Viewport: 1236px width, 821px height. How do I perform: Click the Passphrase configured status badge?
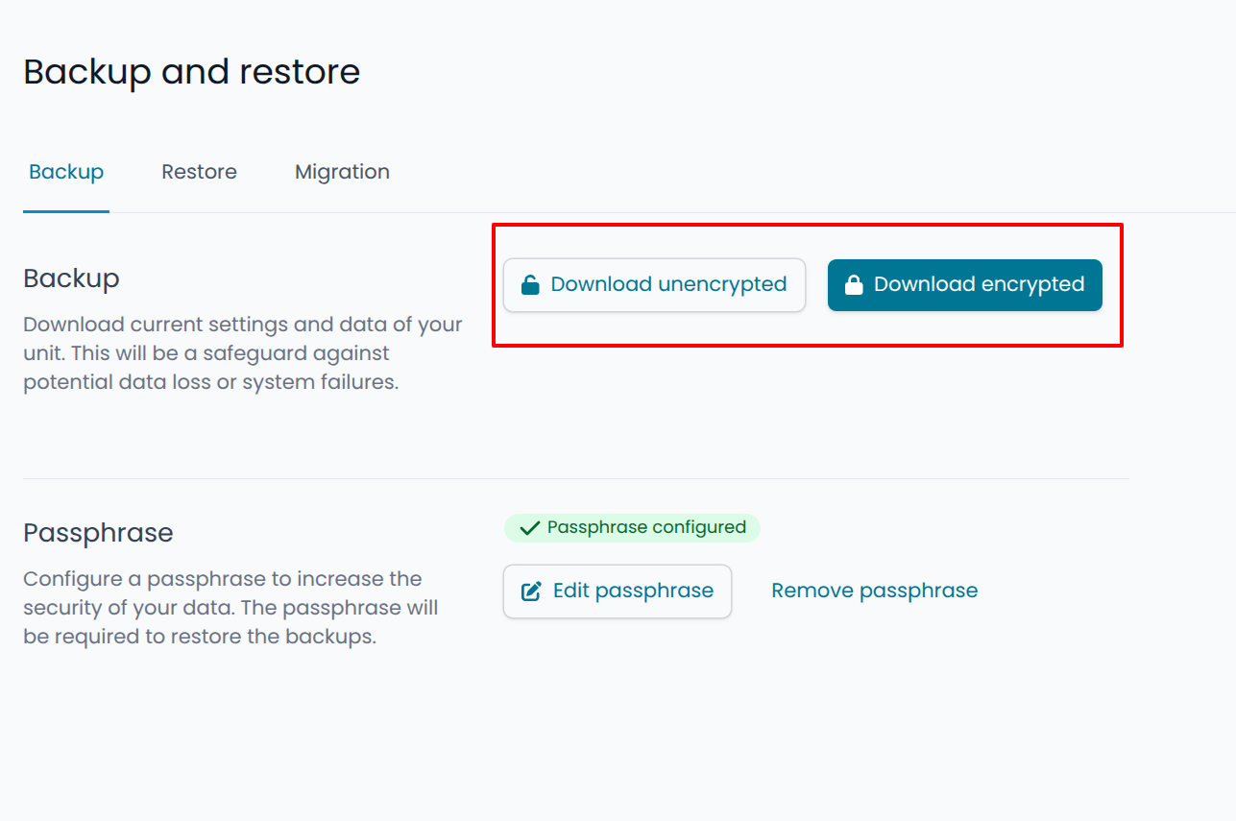(x=632, y=528)
